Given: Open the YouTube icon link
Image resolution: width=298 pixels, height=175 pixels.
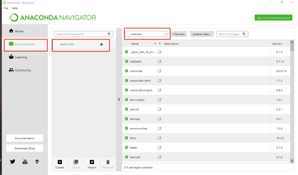Looking at the screenshot, I should pyautogui.click(x=25, y=161).
